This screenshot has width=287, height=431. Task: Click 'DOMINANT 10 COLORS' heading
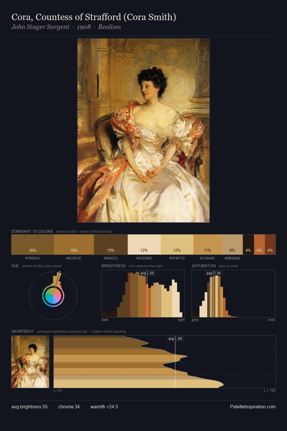pos(32,231)
